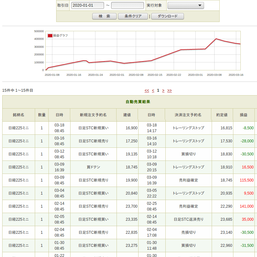
Task: Click the 銘柄名 column header
Action: tap(19, 115)
